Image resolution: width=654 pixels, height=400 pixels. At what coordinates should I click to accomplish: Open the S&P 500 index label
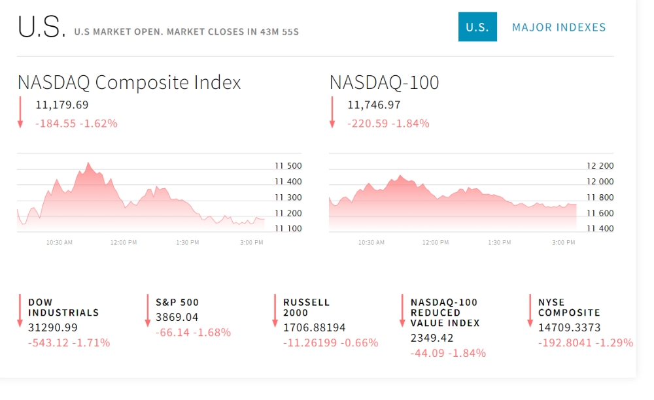point(177,303)
